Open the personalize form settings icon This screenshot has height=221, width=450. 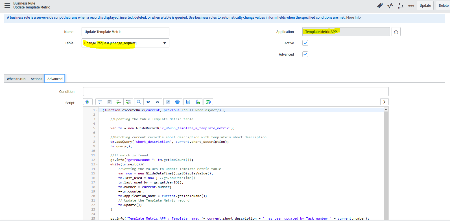pos(401,6)
